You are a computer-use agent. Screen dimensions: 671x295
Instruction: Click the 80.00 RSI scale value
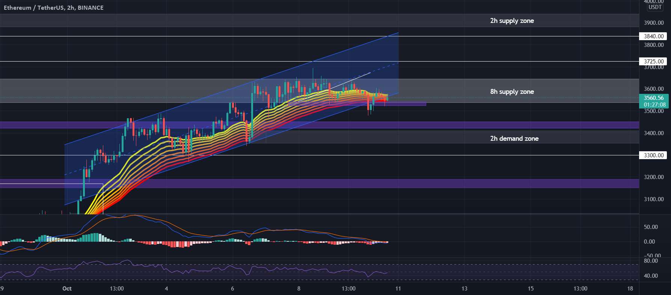(651, 261)
